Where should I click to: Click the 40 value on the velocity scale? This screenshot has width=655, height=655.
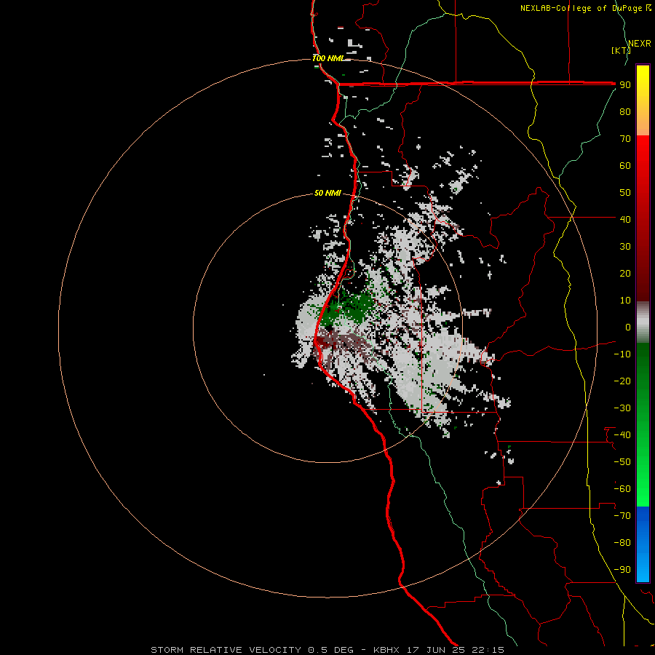pos(625,219)
